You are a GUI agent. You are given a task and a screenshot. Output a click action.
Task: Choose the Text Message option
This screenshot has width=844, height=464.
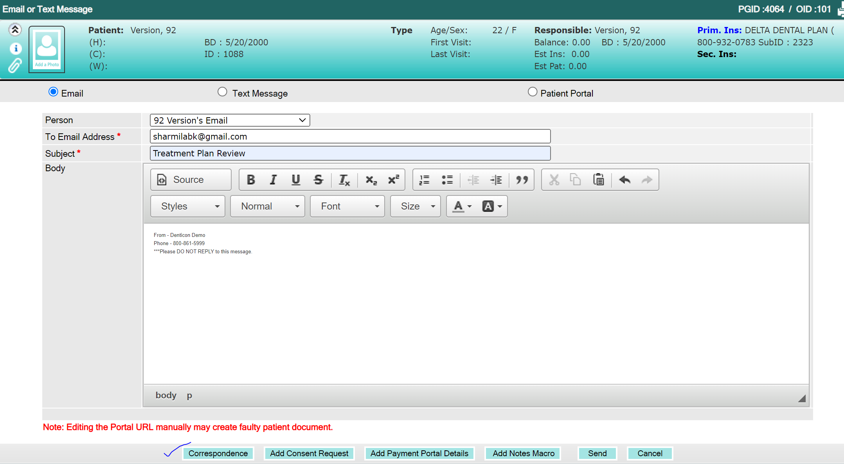pyautogui.click(x=222, y=92)
